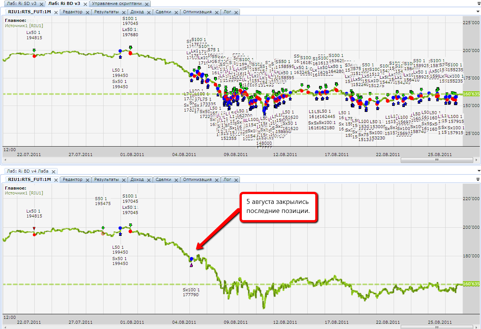
Task: Click Sx100 1 177790 trade label in lower chart
Action: pyautogui.click(x=191, y=292)
